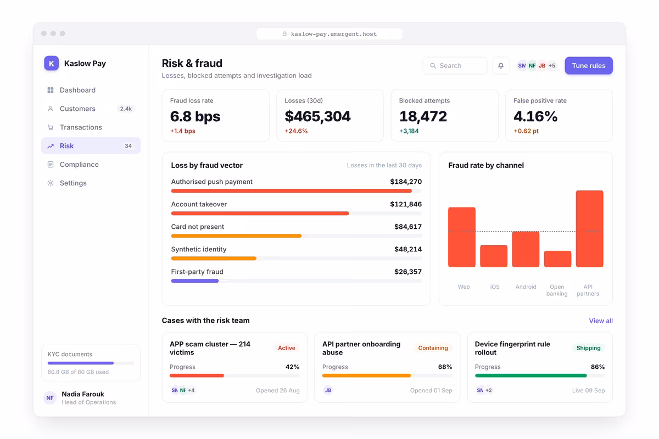Click the Customers person icon
The height and width of the screenshot is (439, 659).
pyautogui.click(x=51, y=109)
